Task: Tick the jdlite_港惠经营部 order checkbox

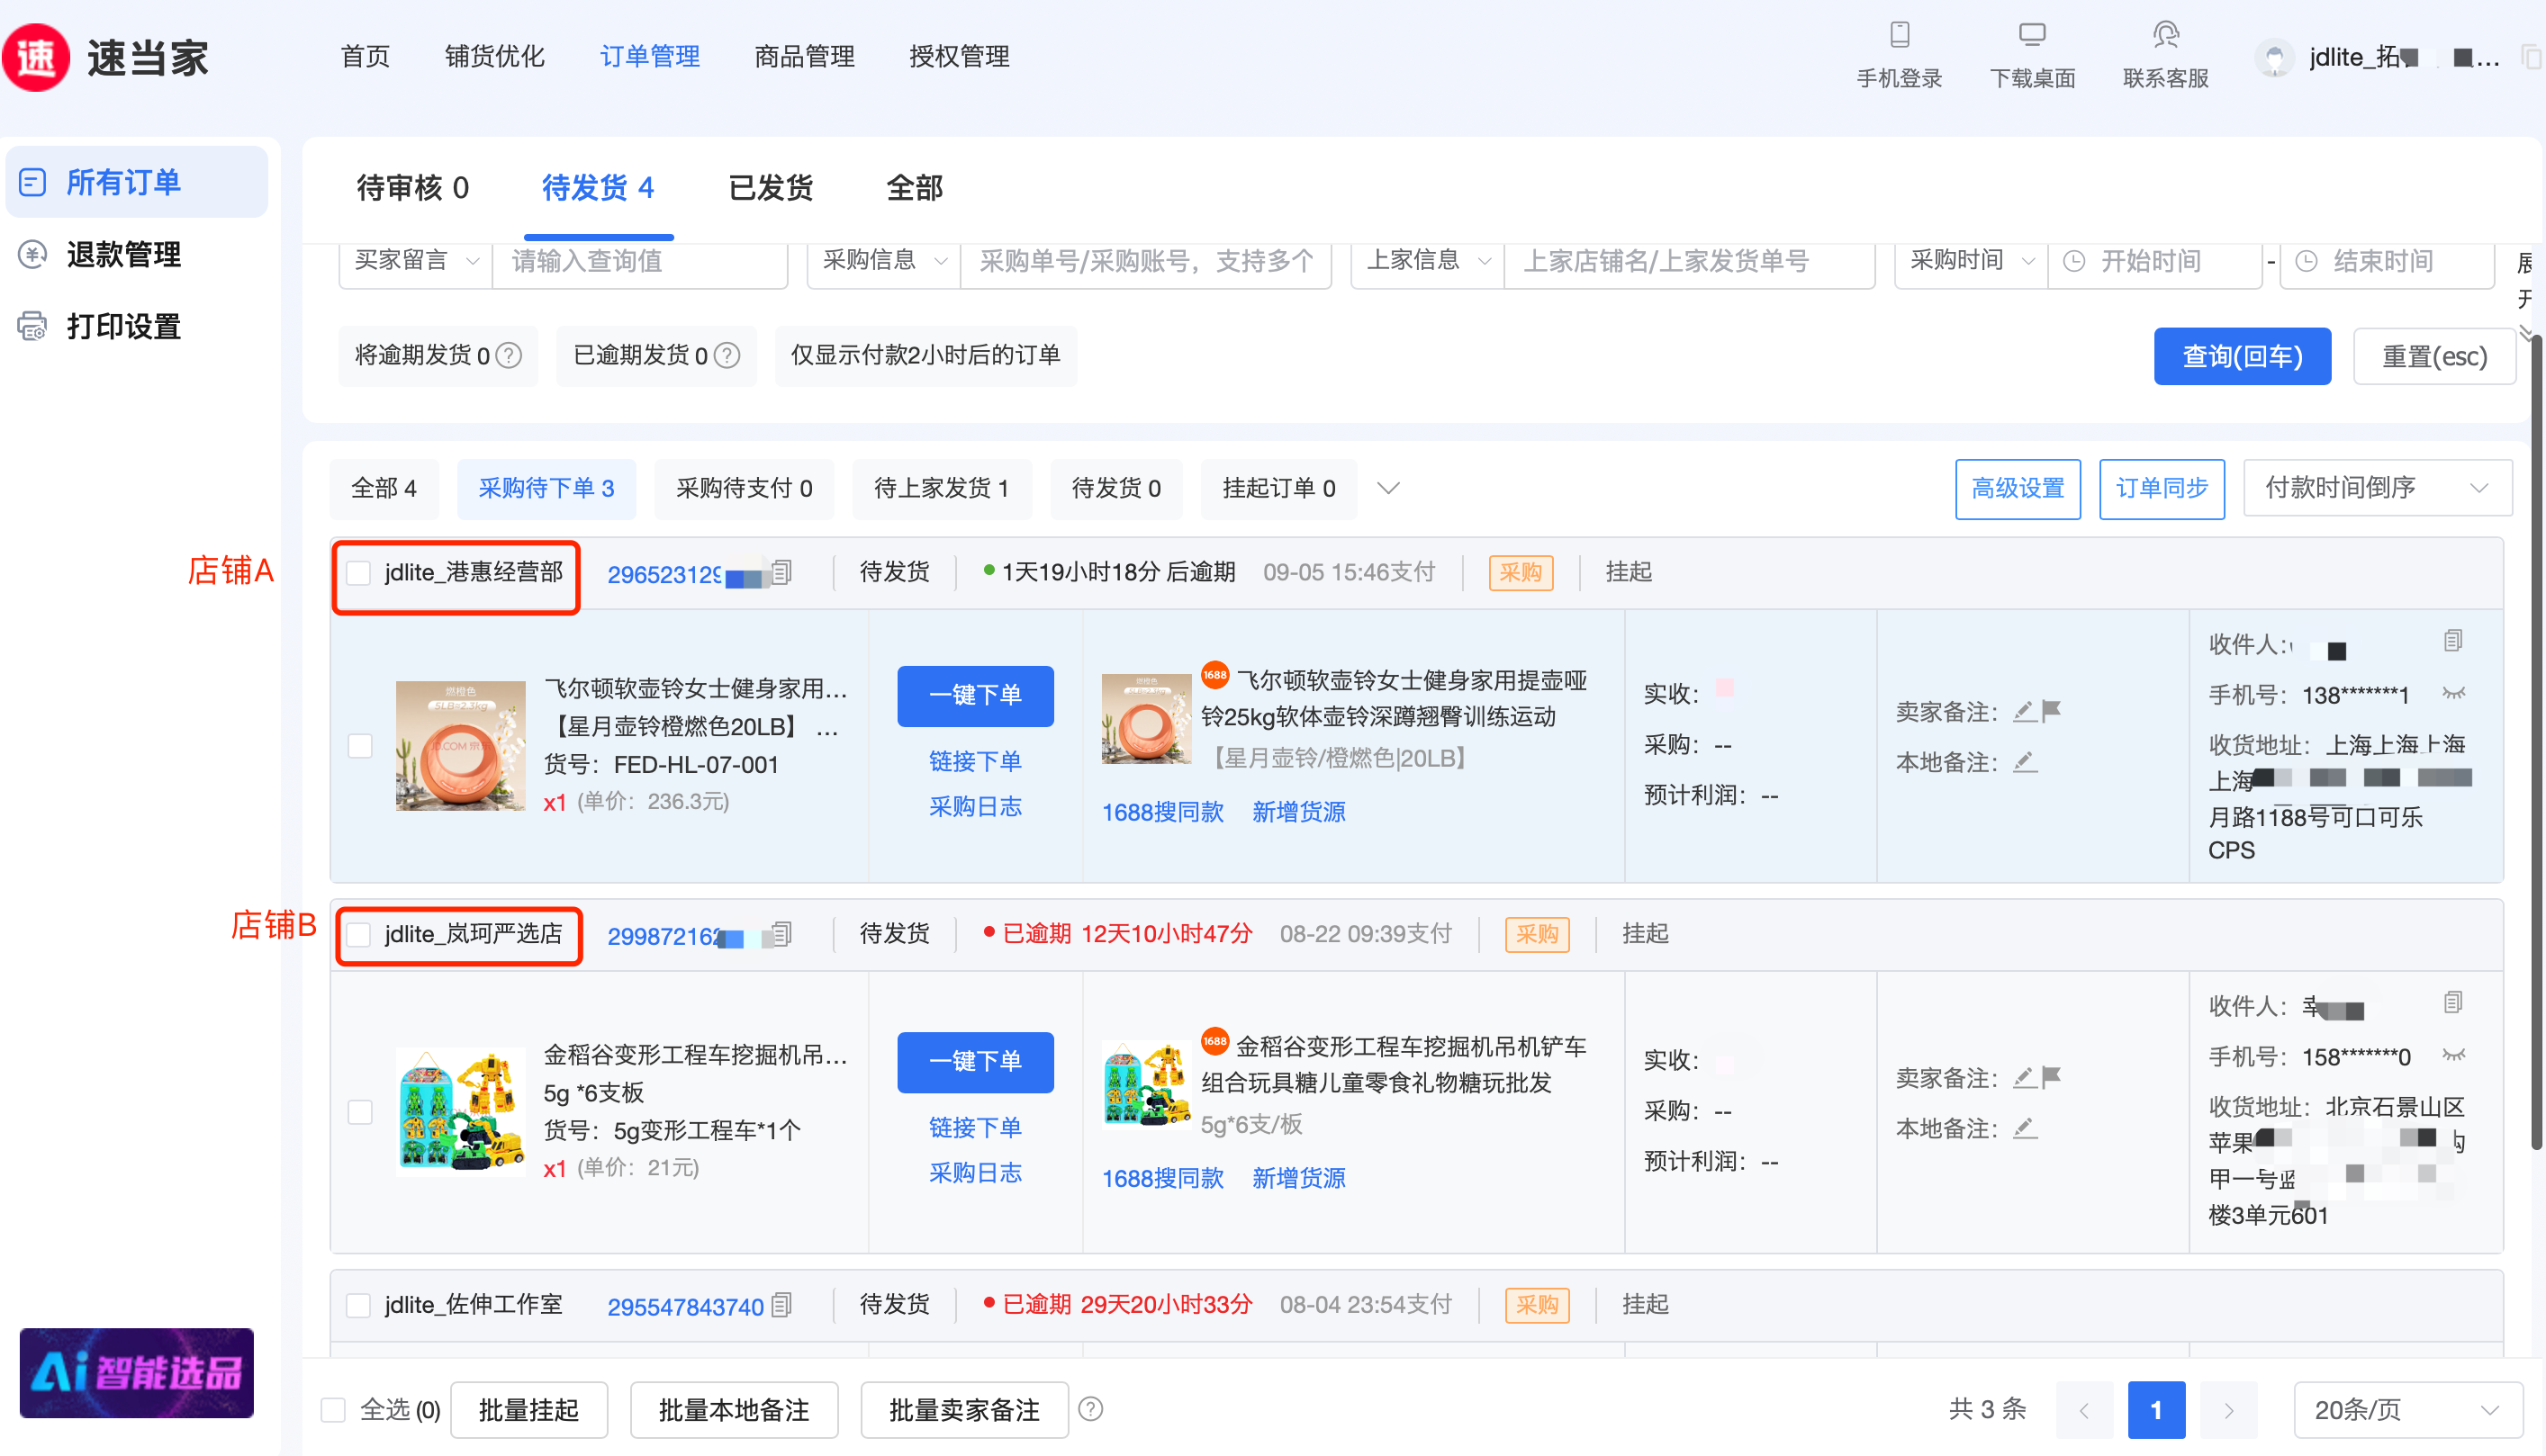Action: (x=358, y=573)
